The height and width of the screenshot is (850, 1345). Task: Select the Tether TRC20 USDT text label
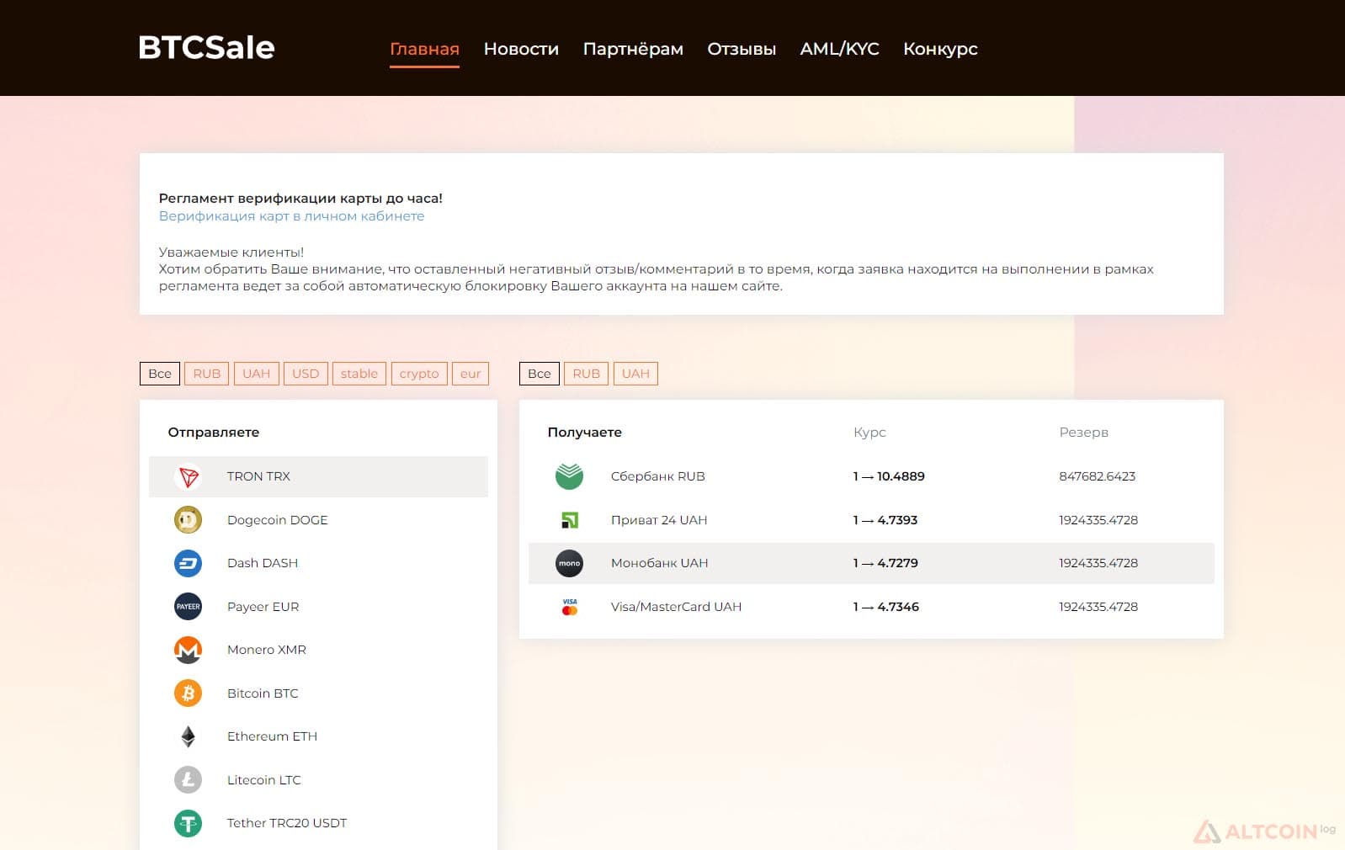pos(287,823)
